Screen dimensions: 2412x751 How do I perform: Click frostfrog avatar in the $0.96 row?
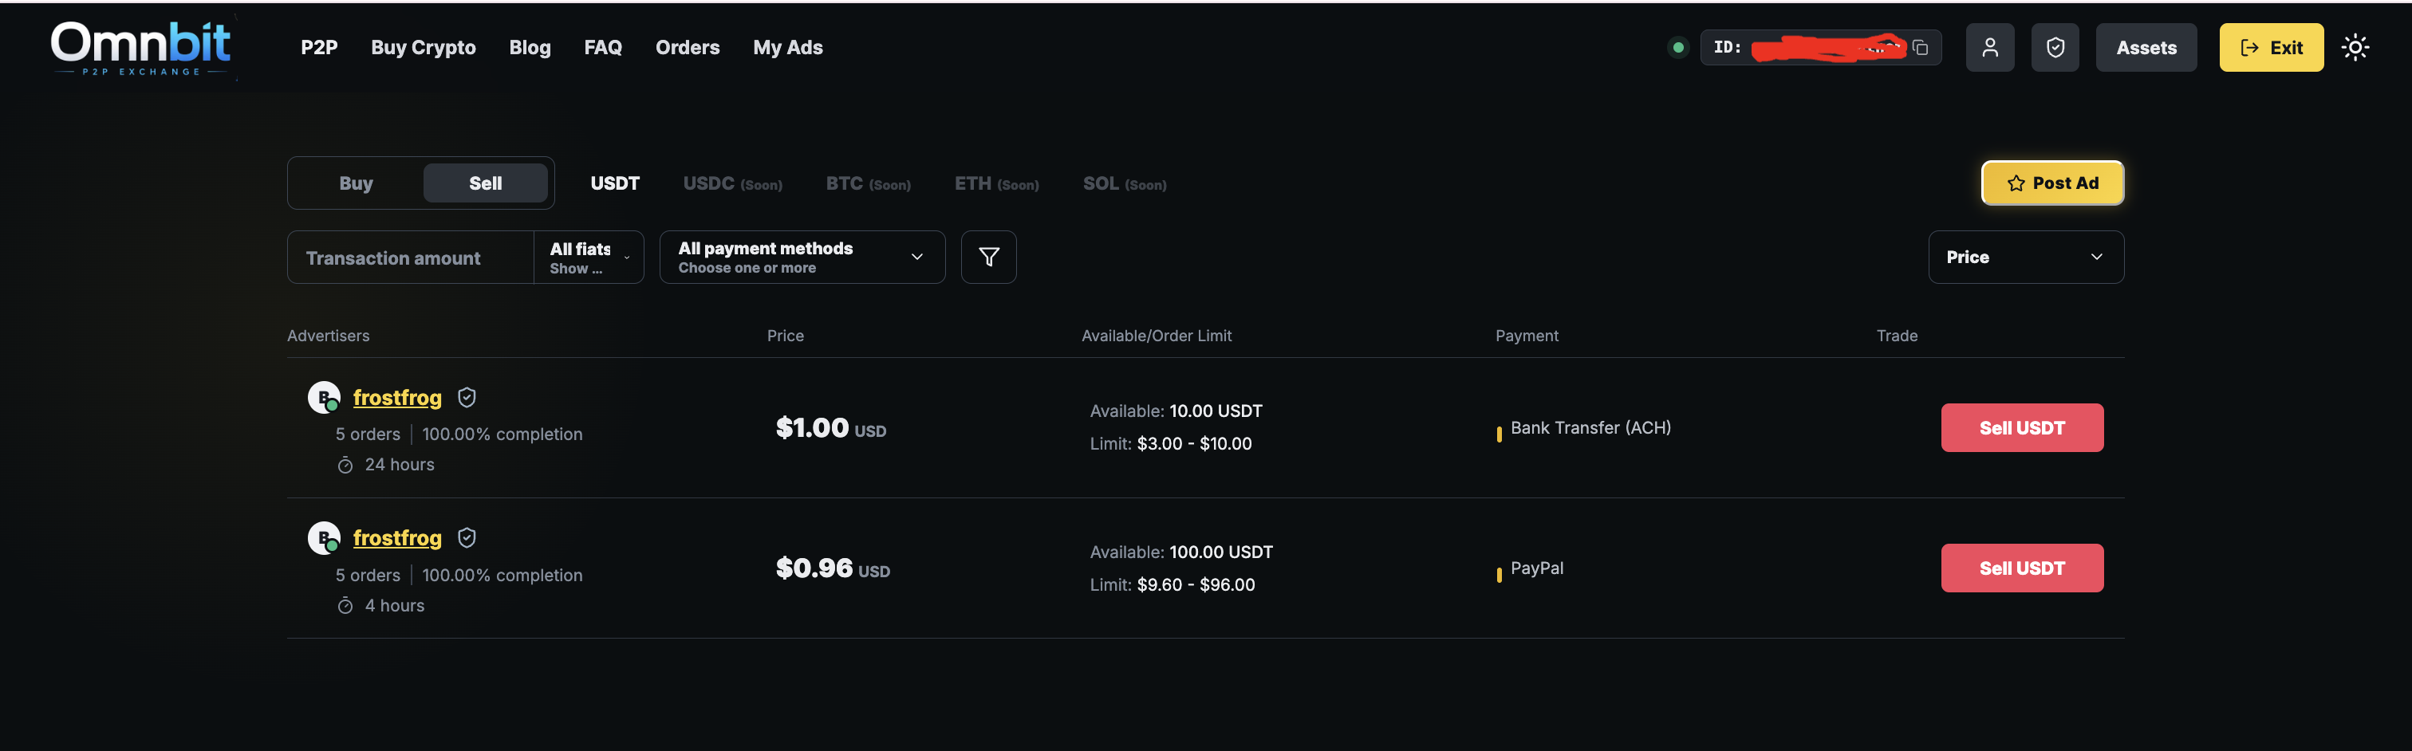tap(324, 538)
